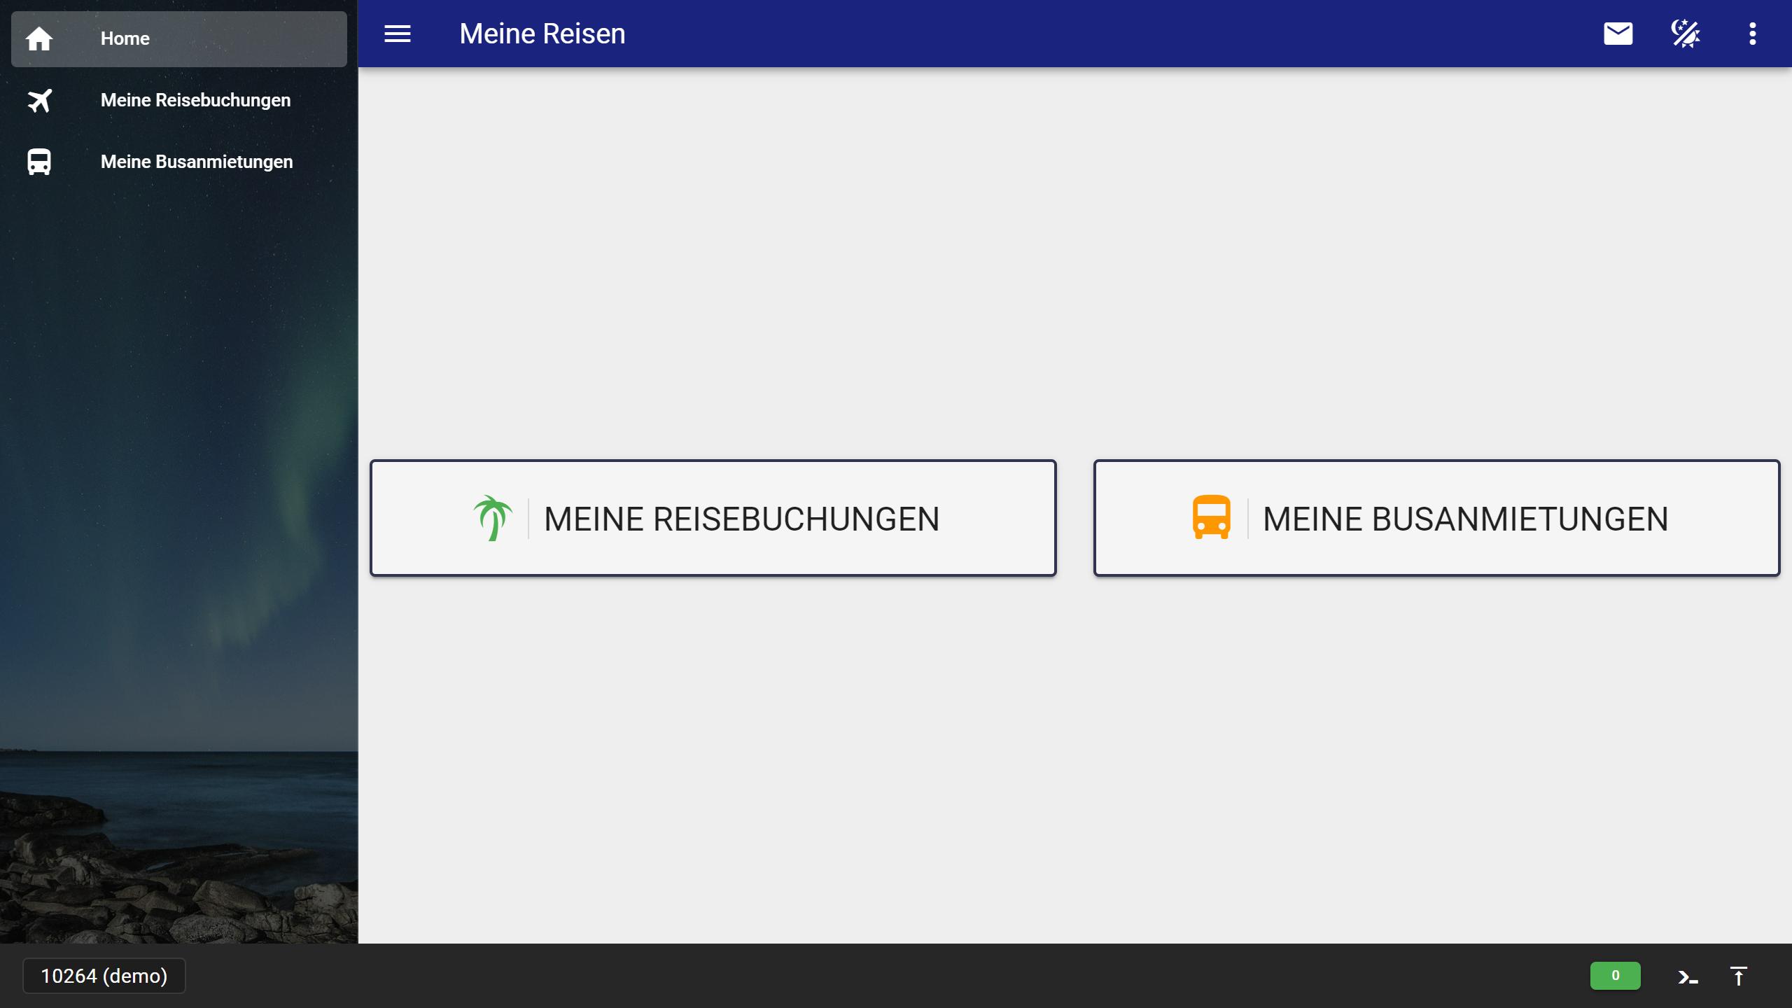This screenshot has height=1008, width=1792.
Task: Open the mail envelope icon
Action: (1618, 34)
